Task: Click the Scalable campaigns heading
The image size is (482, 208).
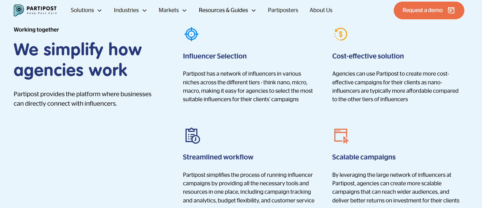Action: pyautogui.click(x=364, y=157)
